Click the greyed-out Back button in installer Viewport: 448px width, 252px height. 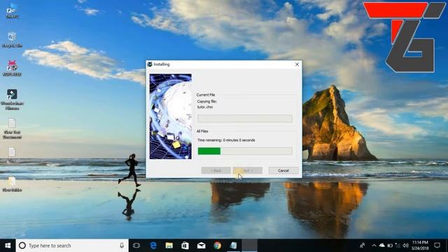(x=216, y=171)
